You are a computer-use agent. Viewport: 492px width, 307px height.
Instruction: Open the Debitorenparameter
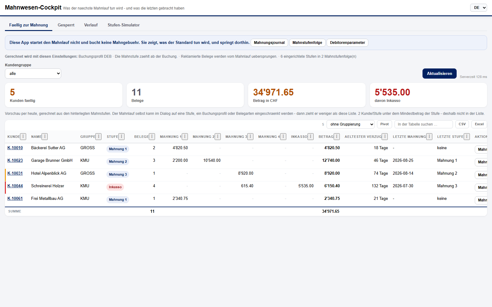pyautogui.click(x=347, y=43)
